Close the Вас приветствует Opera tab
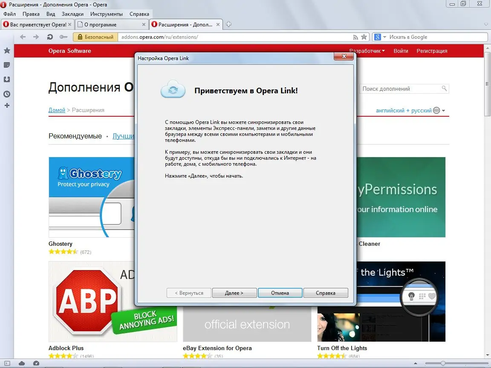Screen dimensions: 491x368 point(69,24)
